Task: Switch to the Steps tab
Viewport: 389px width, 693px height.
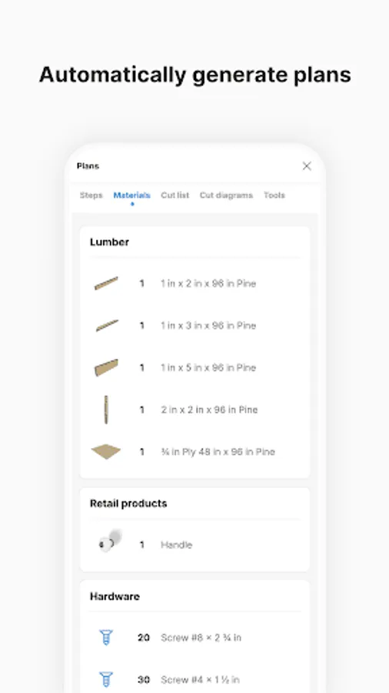Action: click(91, 196)
